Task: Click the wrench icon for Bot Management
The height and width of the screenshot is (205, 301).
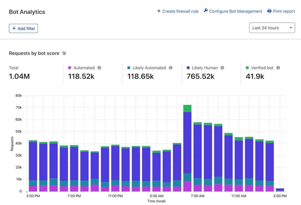Action: coord(205,11)
